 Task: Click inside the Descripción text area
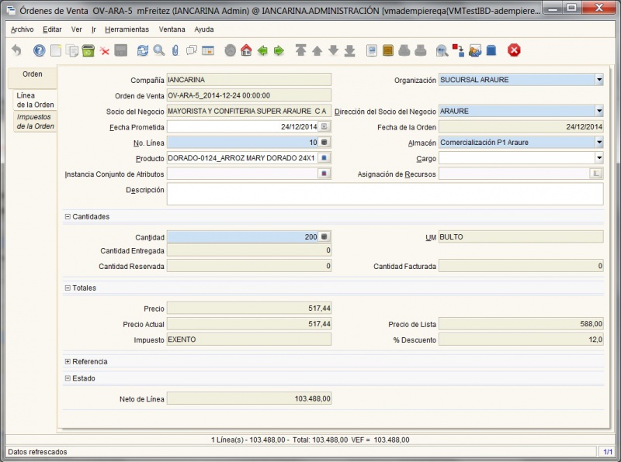385,194
